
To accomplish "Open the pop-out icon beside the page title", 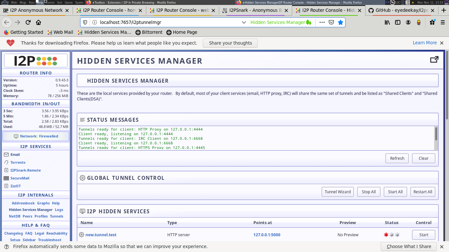I will tap(434, 60).
